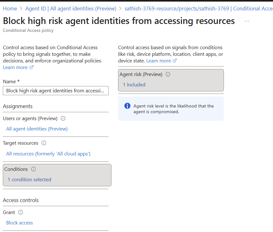Click the info icon beside Agent risk (Preview)
Image resolution: width=273 pixels, height=232 pixels.
point(168,74)
